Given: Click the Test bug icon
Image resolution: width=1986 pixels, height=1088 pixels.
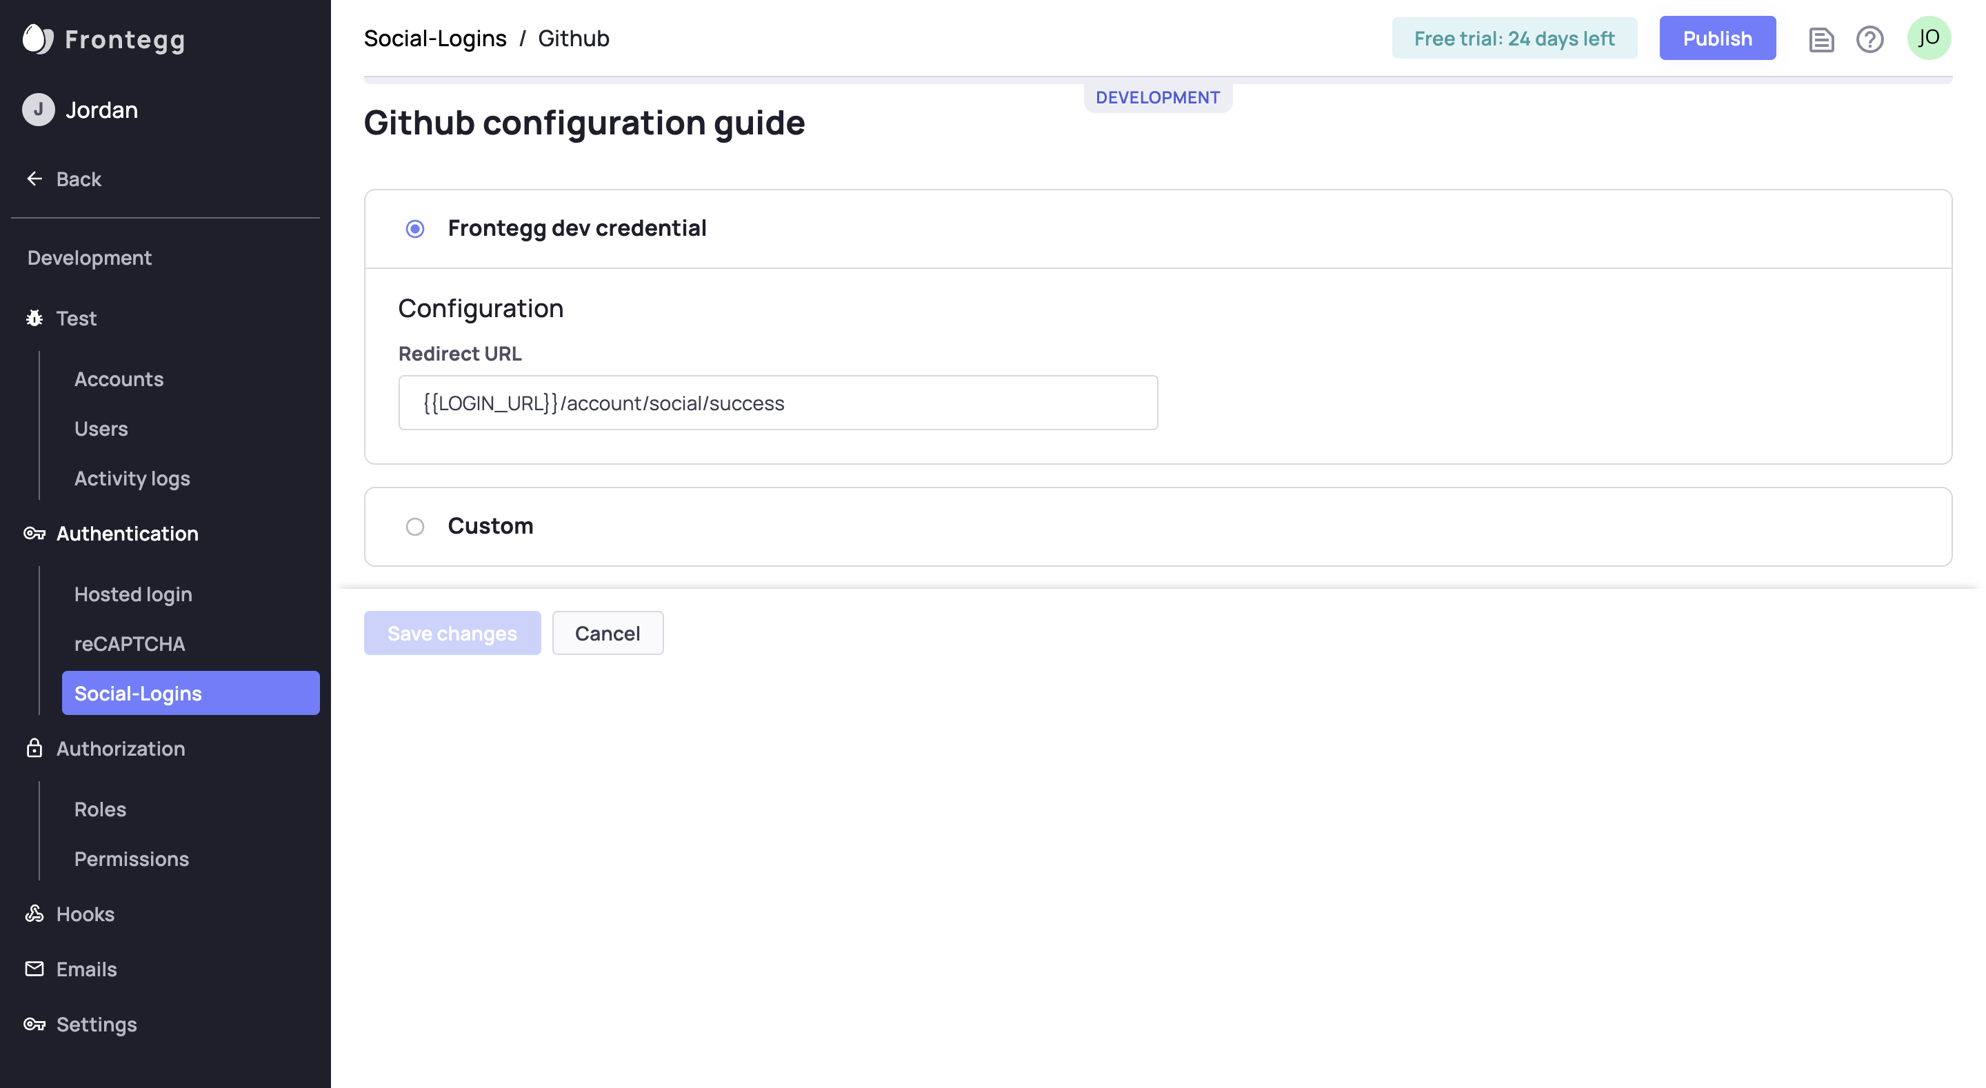Looking at the screenshot, I should tap(34, 319).
